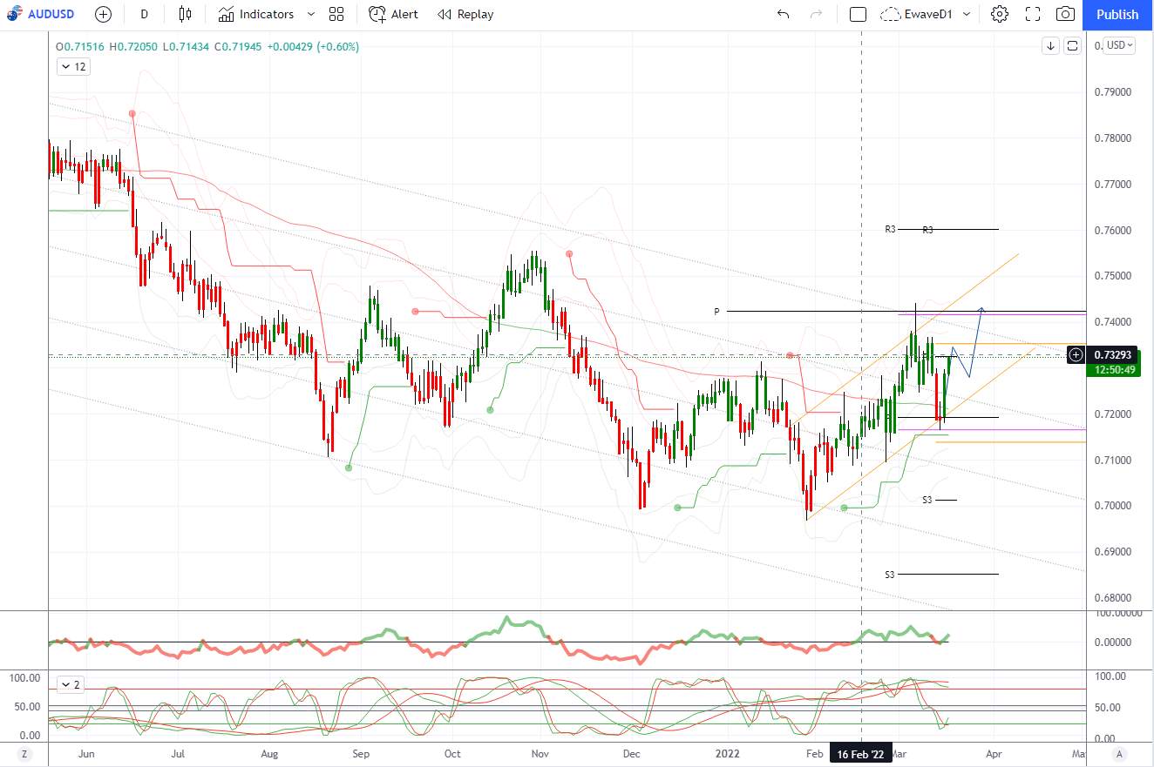The width and height of the screenshot is (1154, 767).
Task: Toggle the USD currency selector
Action: click(1119, 45)
